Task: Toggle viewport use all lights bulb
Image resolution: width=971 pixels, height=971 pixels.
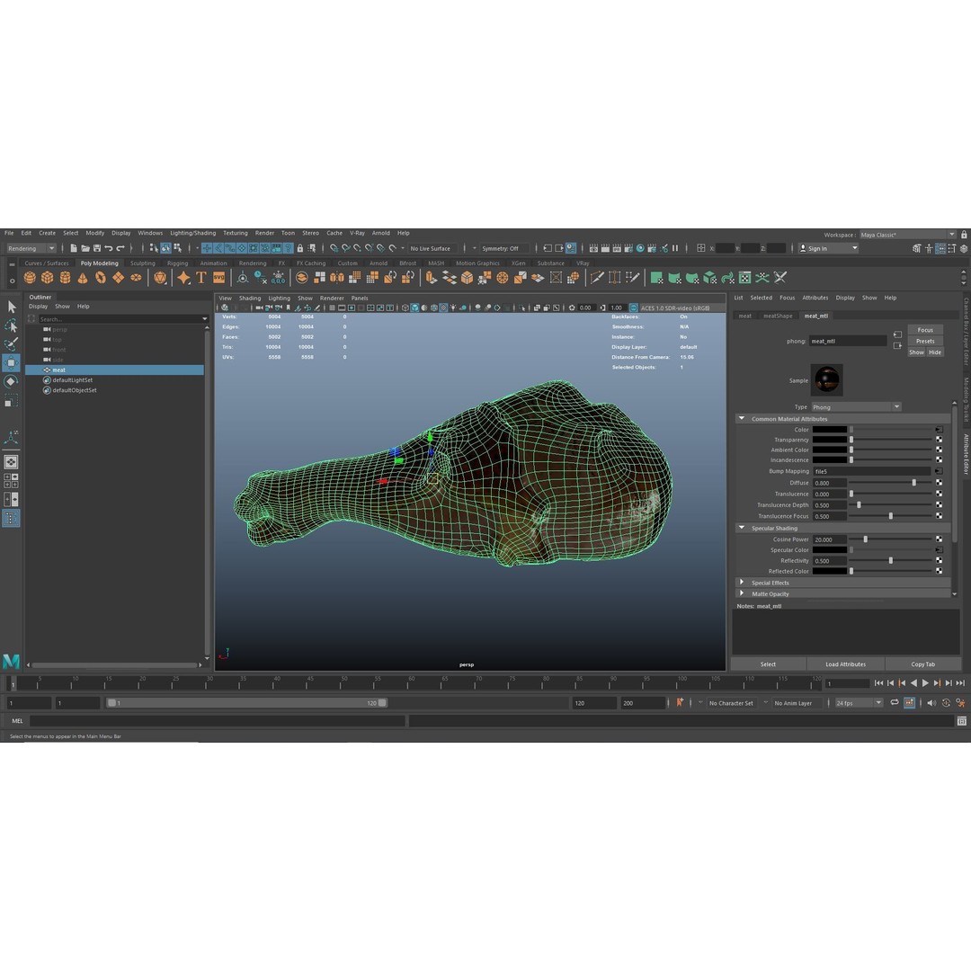Action: [x=453, y=307]
